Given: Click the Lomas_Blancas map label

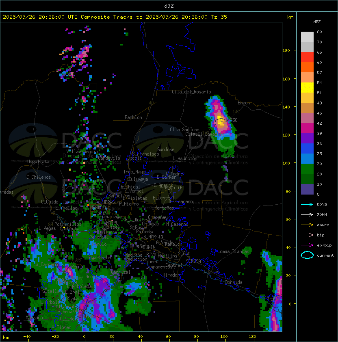Looking at the screenshot, I should point(233,251).
